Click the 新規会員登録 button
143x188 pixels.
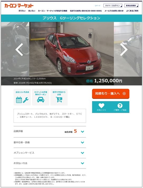tap(131, 6)
